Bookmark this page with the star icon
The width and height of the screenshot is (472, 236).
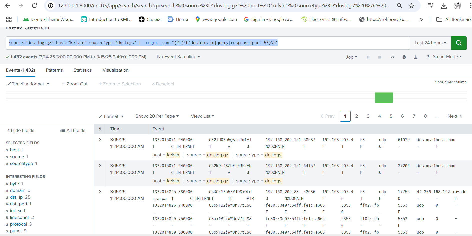[x=412, y=6]
